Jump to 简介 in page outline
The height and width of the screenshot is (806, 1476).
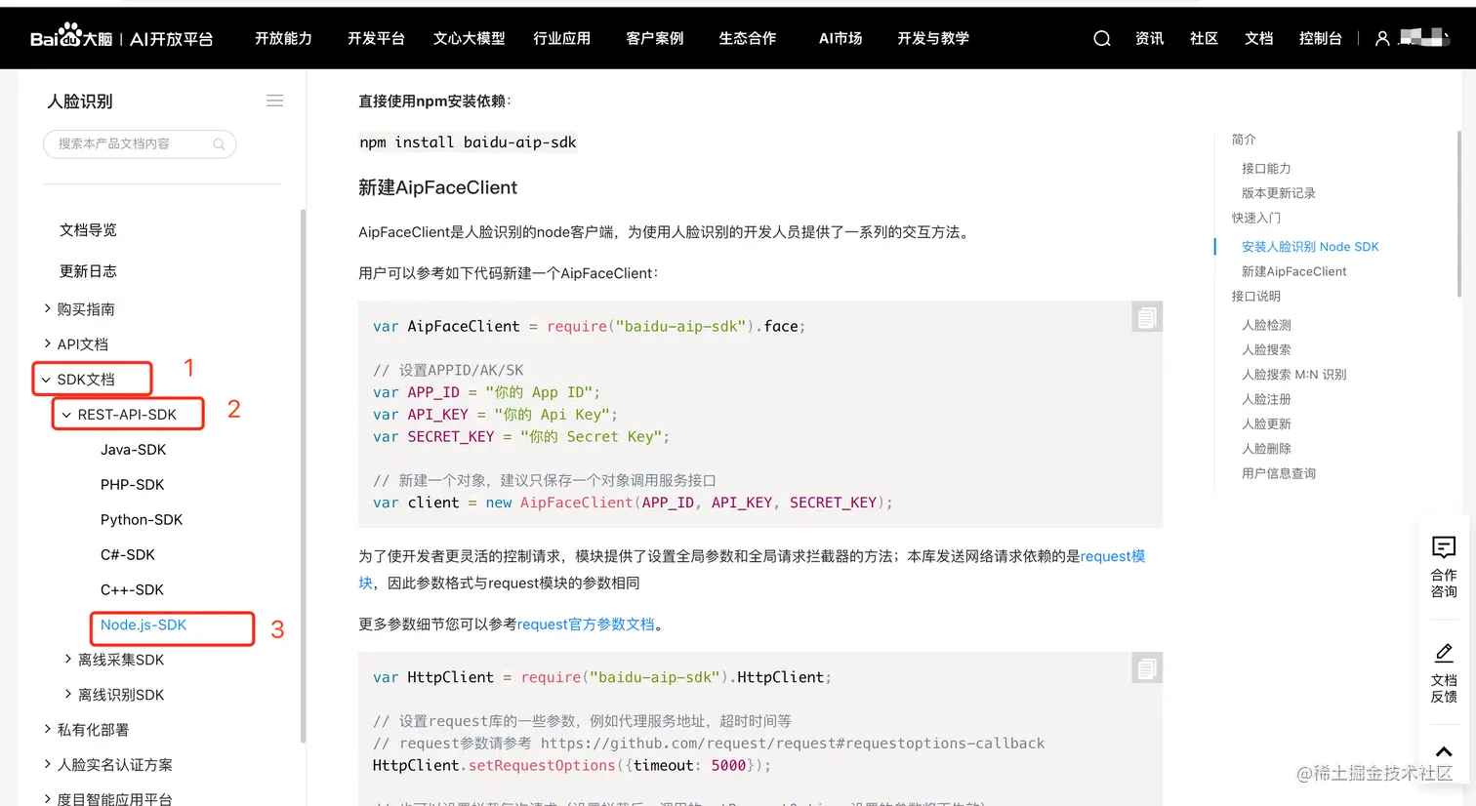click(1244, 140)
